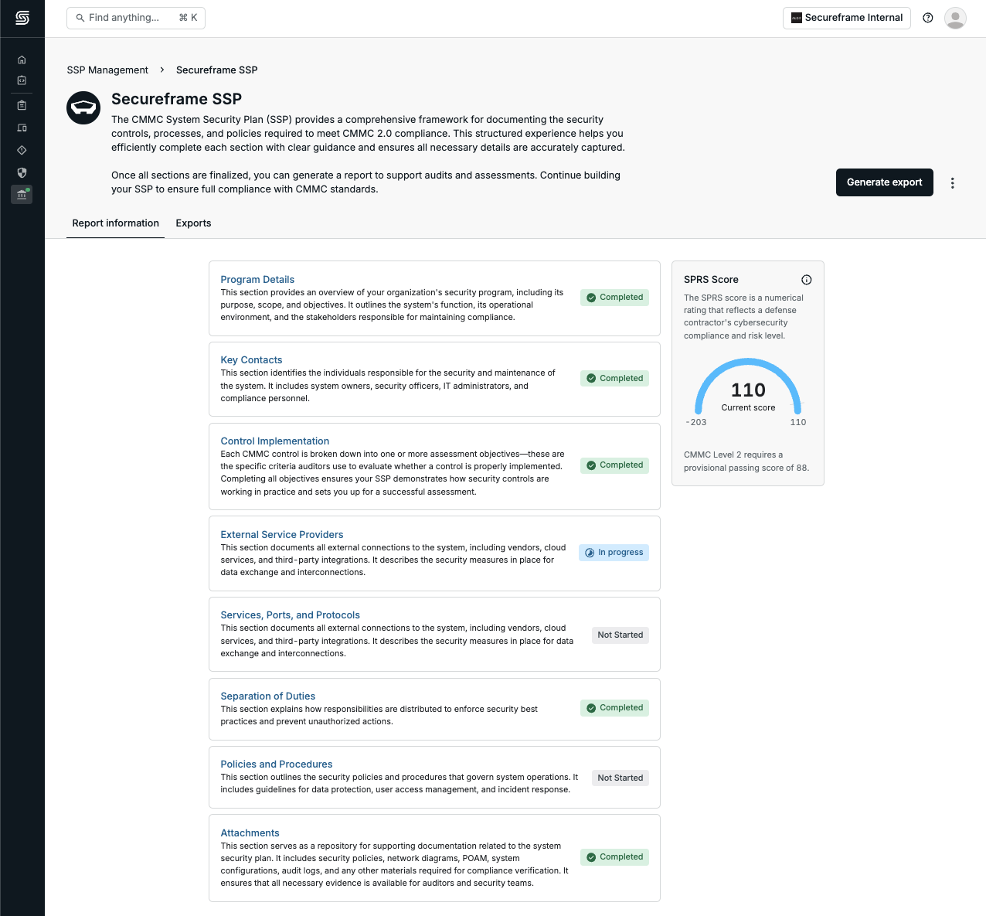Switch to the Report information tab
Image resolution: width=986 pixels, height=916 pixels.
pyautogui.click(x=116, y=223)
